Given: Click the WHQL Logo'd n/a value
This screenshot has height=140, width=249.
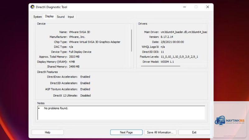Looking at the screenshot, I should coord(162,47).
